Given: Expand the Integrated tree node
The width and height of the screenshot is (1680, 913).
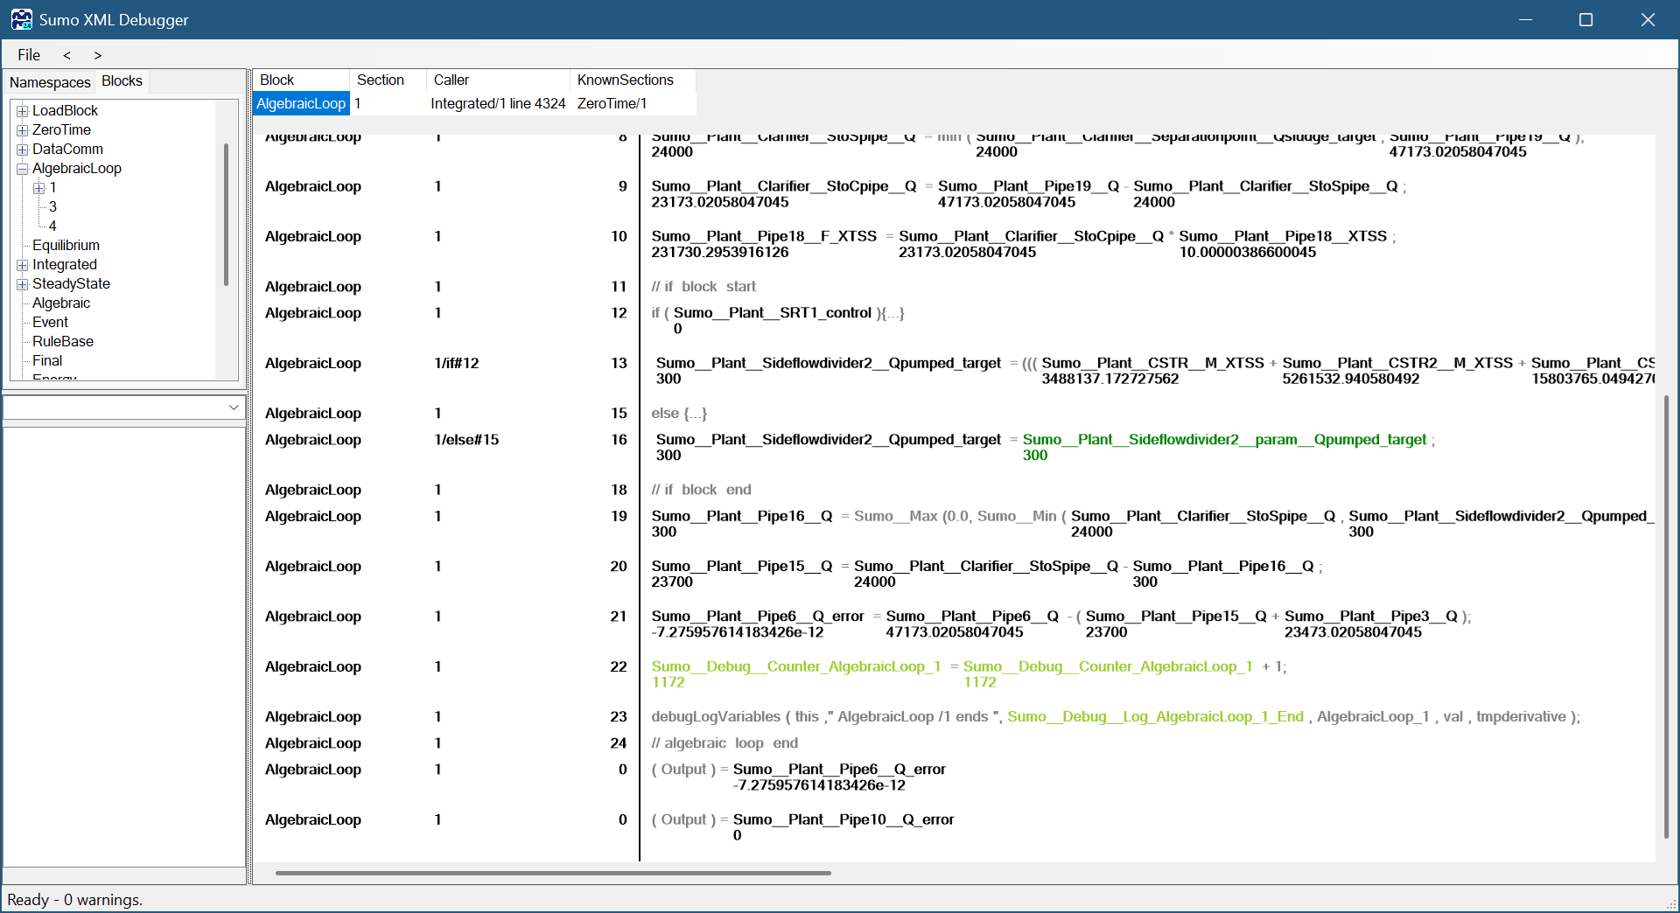Looking at the screenshot, I should click(23, 265).
